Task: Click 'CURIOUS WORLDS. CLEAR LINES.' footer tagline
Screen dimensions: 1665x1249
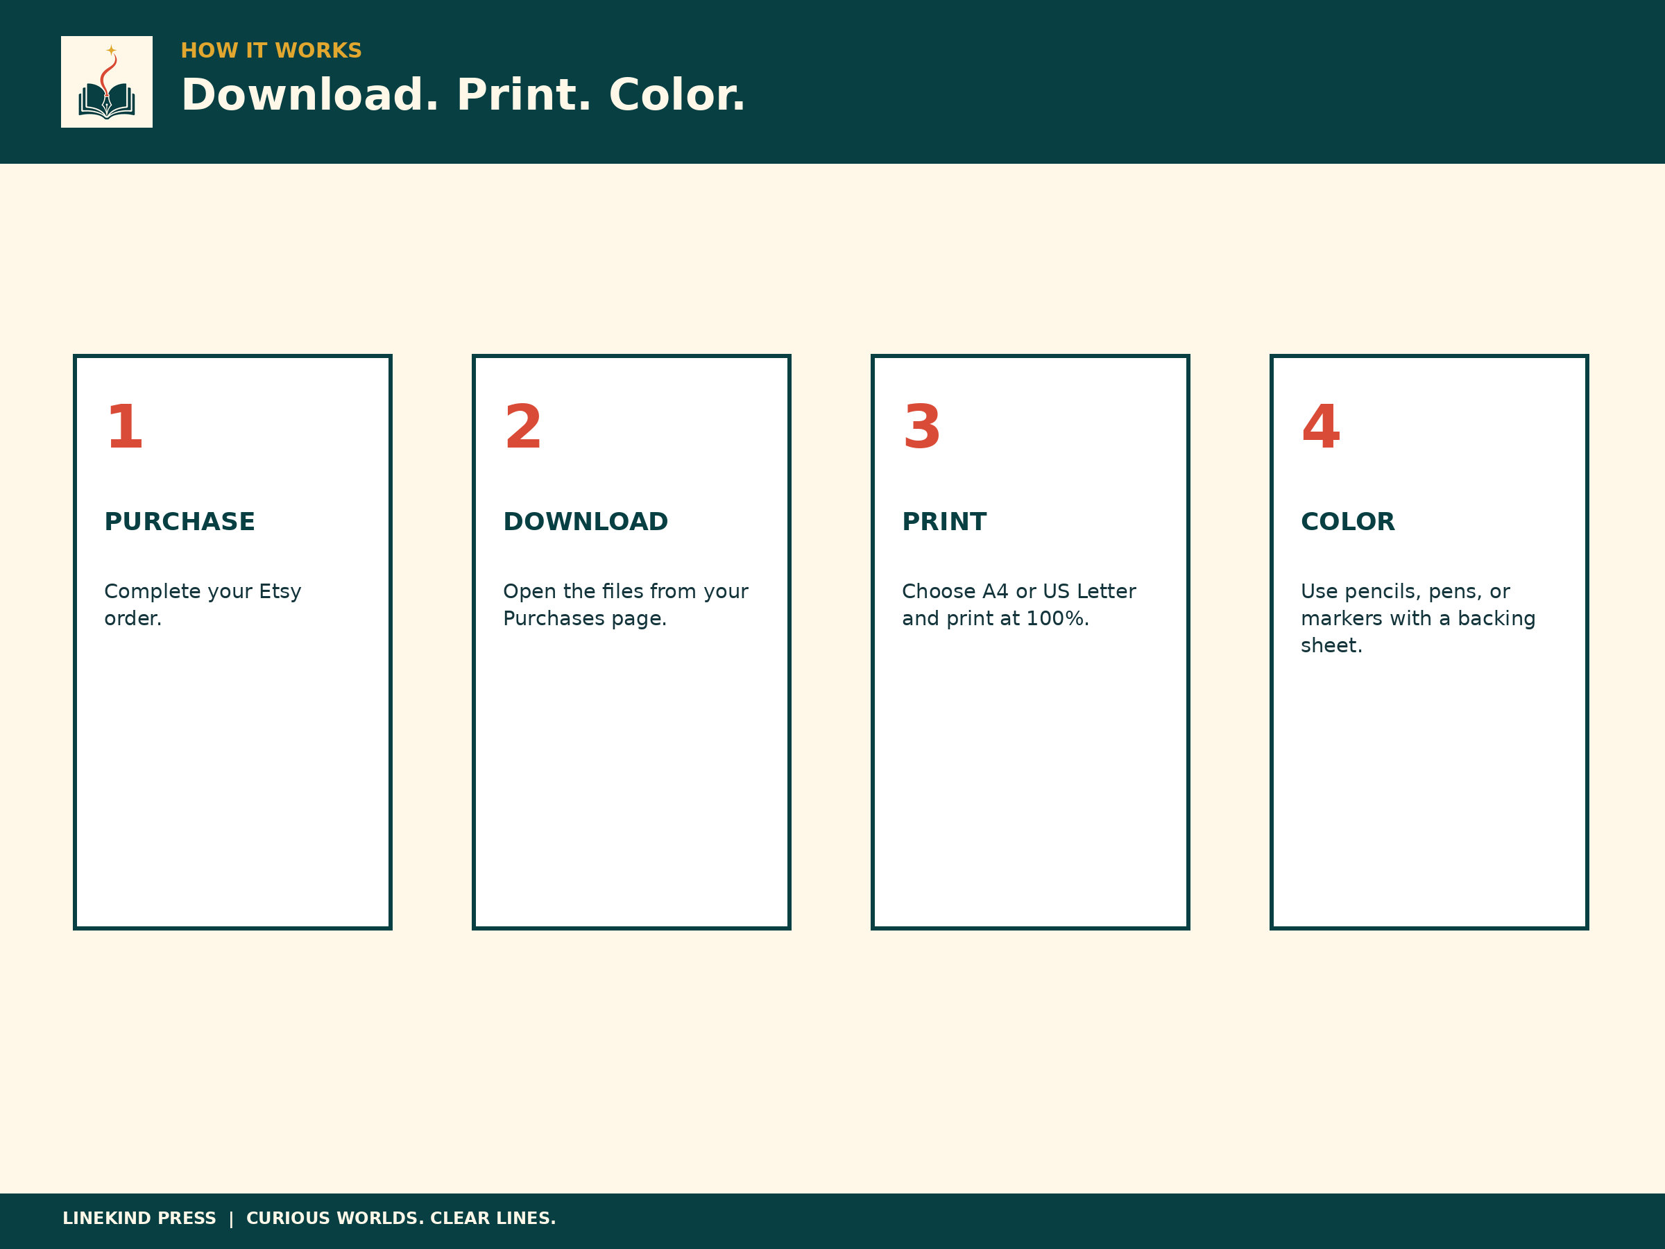Action: point(400,1218)
